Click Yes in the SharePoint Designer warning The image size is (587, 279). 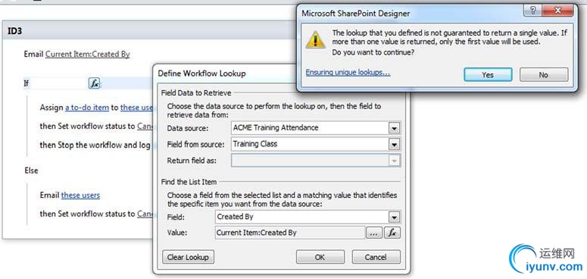(488, 74)
